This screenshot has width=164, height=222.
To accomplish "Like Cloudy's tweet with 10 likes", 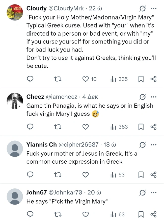I will [x=86, y=79].
